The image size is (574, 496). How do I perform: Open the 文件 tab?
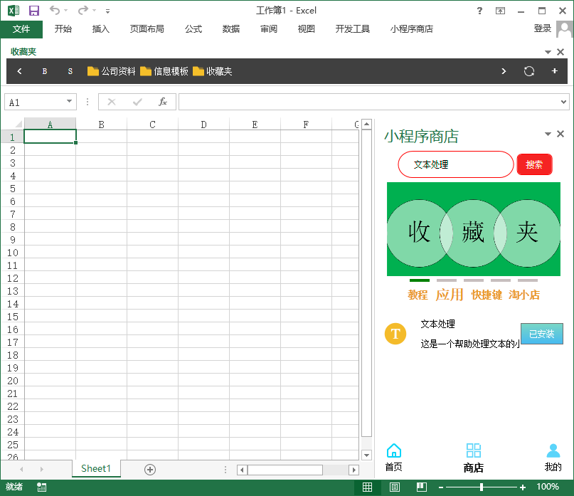[x=21, y=29]
